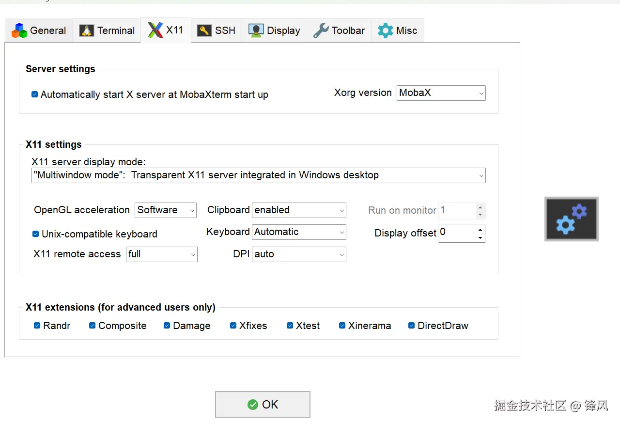Click the "X11 settings" group heading
The height and width of the screenshot is (424, 620).
point(54,144)
